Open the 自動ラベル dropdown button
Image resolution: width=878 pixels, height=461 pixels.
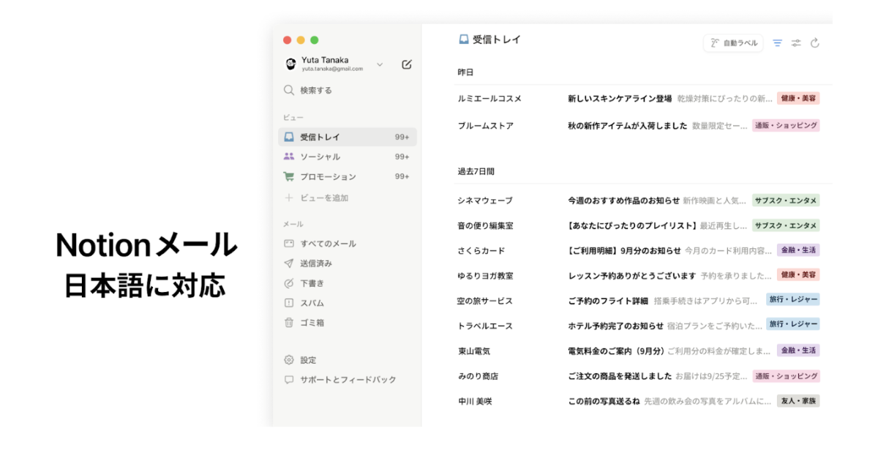click(x=732, y=42)
